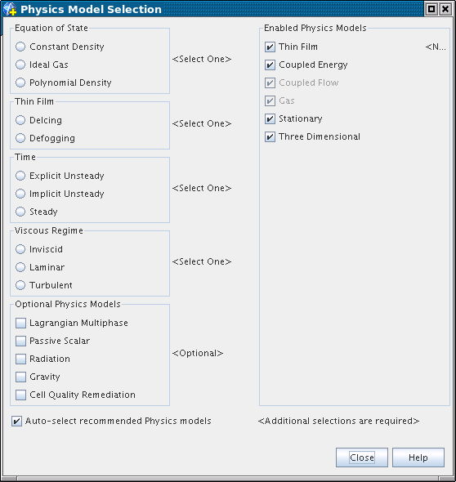456x482 pixels.
Task: Choose Explicit Unsteady time model
Action: (x=20, y=176)
